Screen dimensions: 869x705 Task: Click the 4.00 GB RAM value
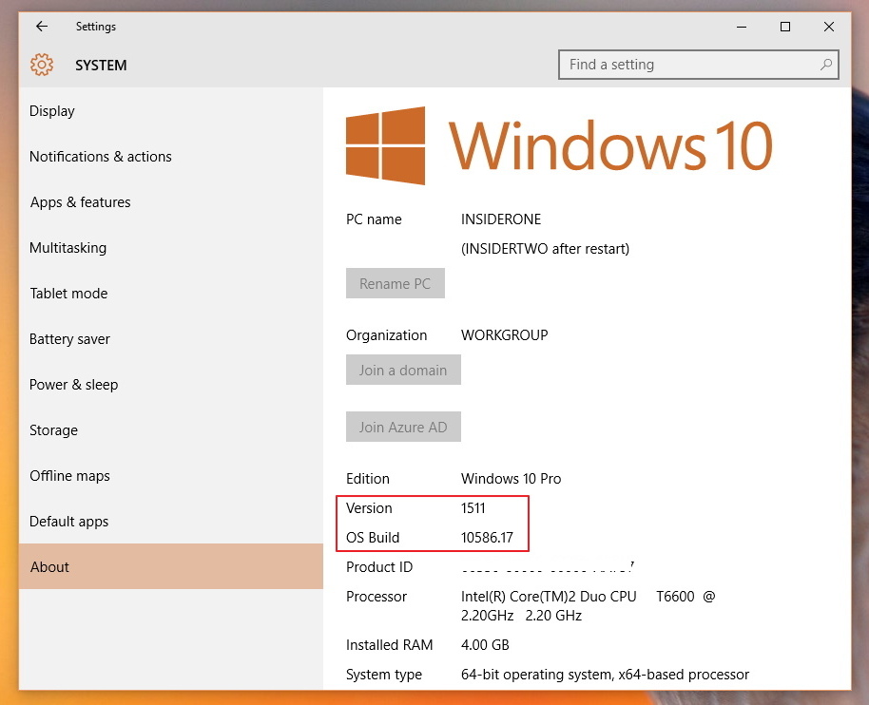click(485, 644)
